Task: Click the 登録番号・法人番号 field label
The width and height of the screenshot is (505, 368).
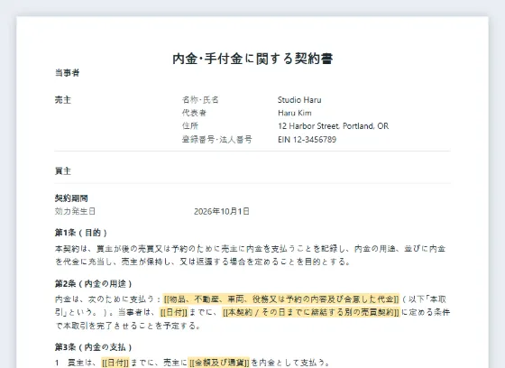Action: click(216, 140)
